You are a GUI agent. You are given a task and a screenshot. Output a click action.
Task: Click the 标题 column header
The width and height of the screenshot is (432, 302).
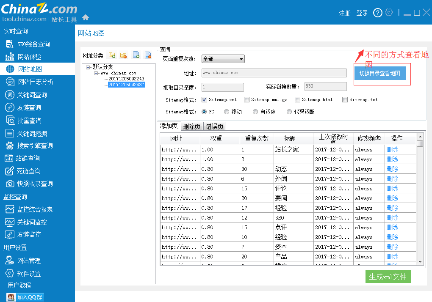[x=294, y=138]
